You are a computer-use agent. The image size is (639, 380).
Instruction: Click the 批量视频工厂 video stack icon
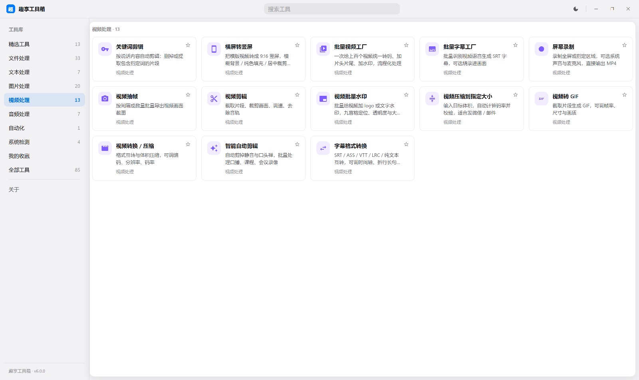pos(323,49)
